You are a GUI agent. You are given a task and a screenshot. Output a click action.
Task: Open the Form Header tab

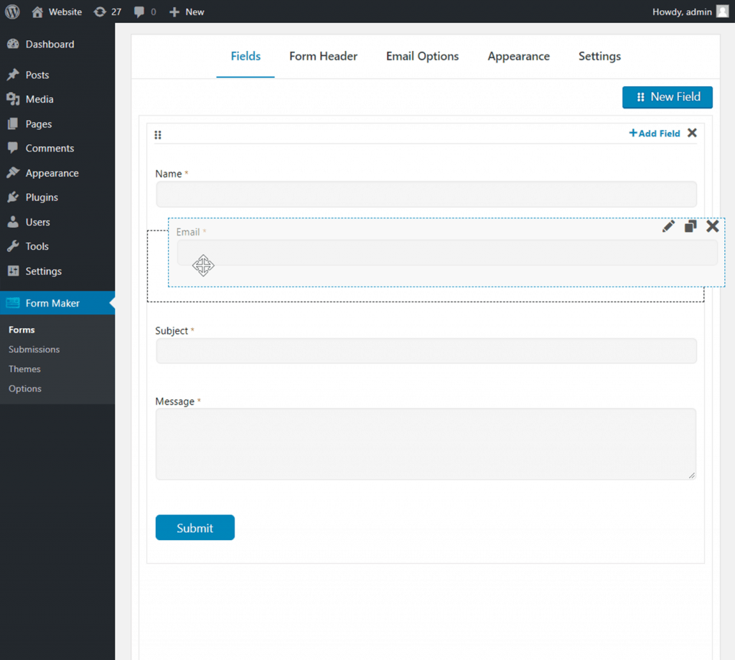pos(323,56)
